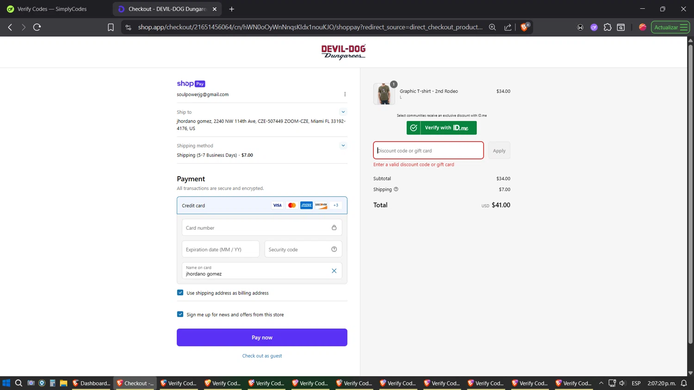
Task: Click the purple extension icon
Action: coord(594,27)
